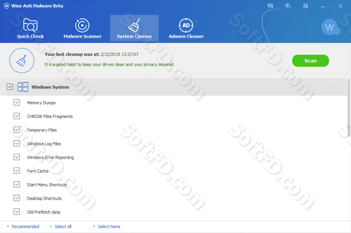This screenshot has width=351, height=233.
Task: Click the "Wise Anti Malware Beta" window title
Action: (x=37, y=6)
